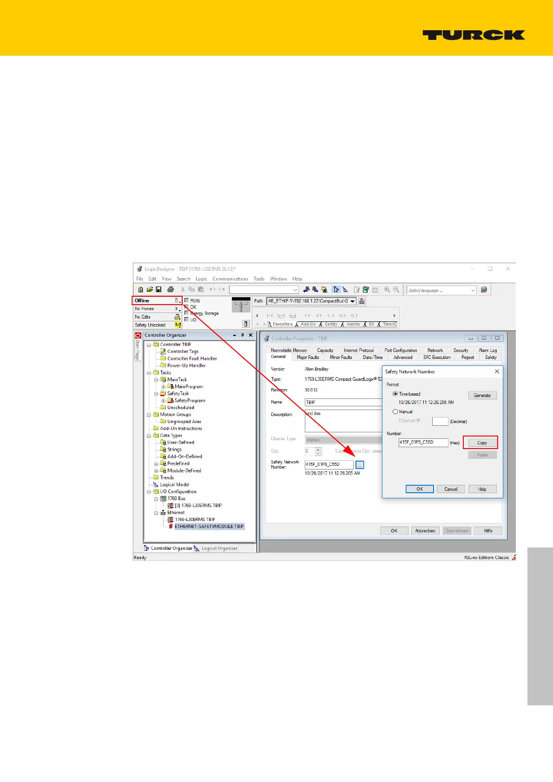Open the Select language dropdown

click(x=473, y=290)
